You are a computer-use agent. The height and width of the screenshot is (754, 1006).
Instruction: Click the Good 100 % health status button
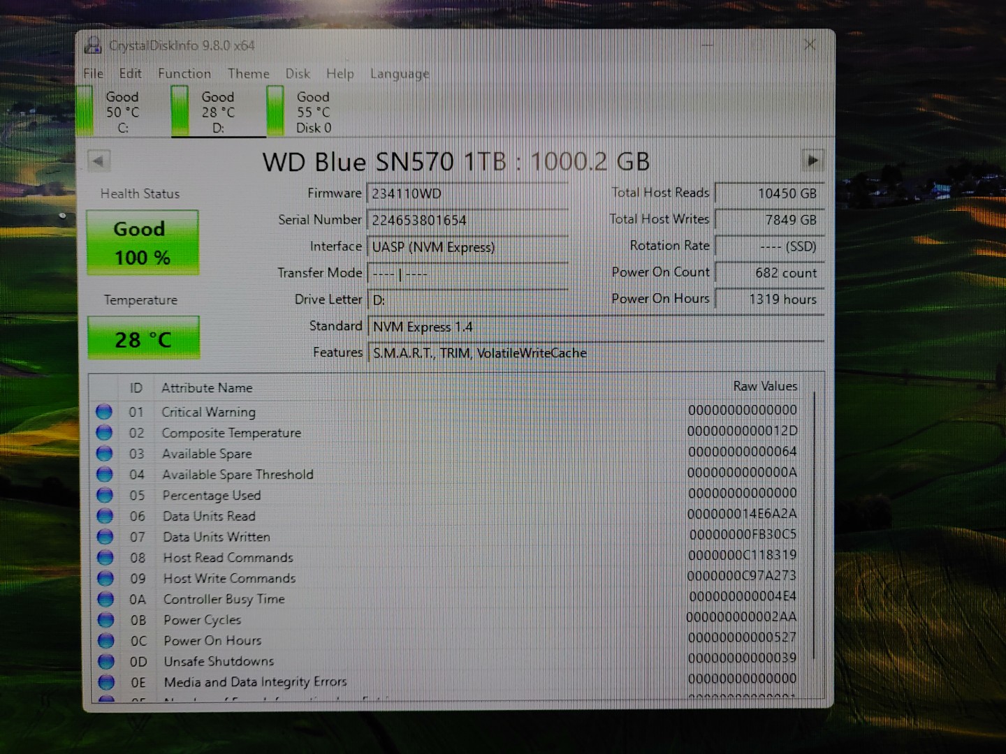pos(143,242)
